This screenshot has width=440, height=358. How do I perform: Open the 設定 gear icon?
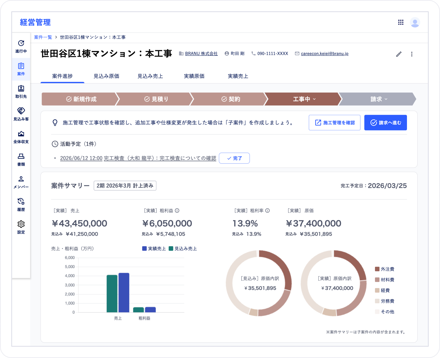pos(21,224)
